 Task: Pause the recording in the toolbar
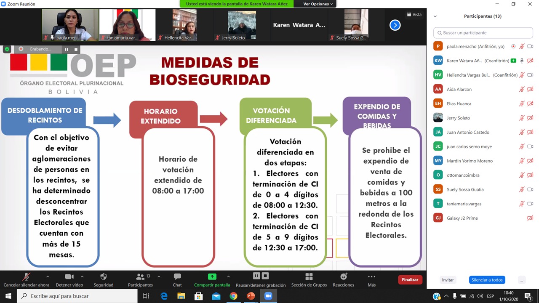click(256, 276)
